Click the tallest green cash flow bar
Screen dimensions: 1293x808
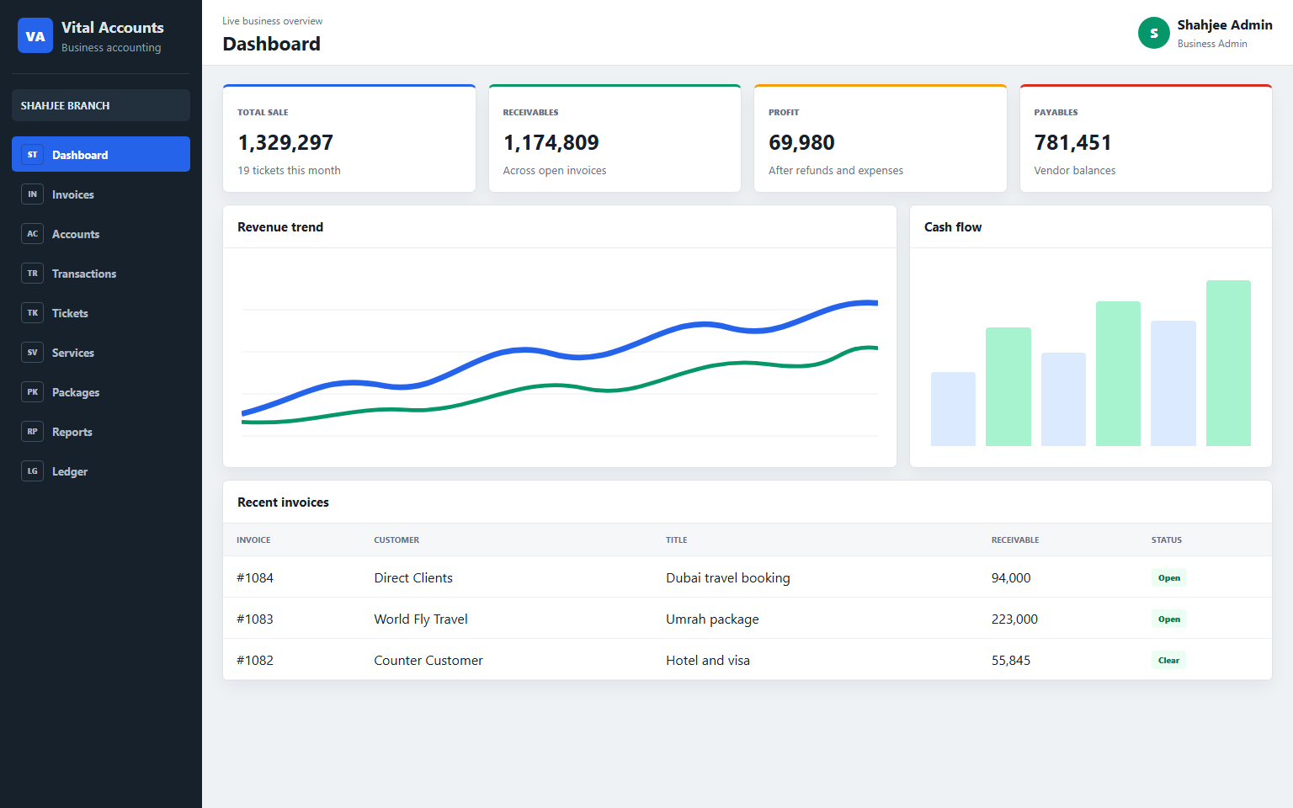click(1228, 363)
